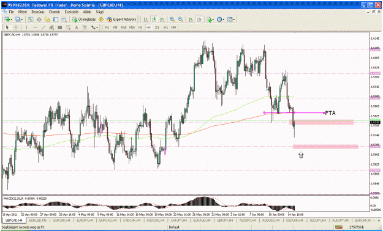Select the Equidistant Channel tool
This screenshot has width=383, height=231.
click(51, 28)
